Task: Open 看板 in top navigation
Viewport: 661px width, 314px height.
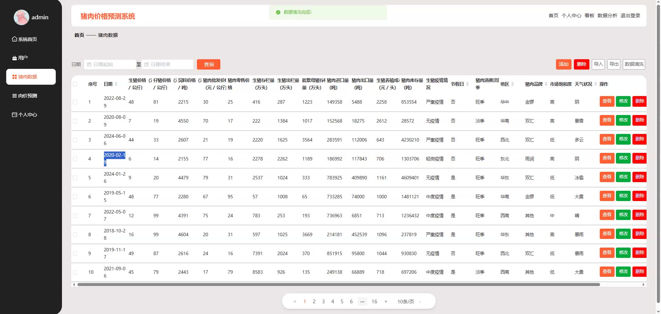Action: click(x=589, y=15)
